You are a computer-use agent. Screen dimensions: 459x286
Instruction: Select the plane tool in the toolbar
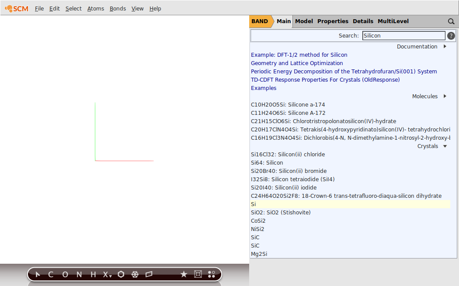(149, 274)
